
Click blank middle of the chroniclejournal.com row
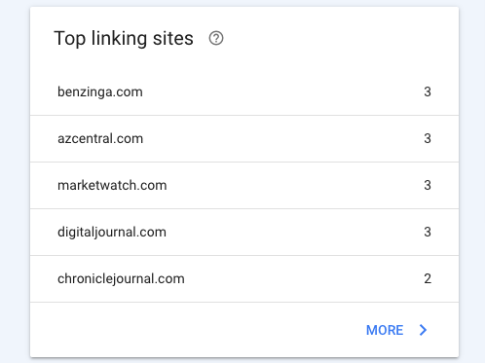302,278
